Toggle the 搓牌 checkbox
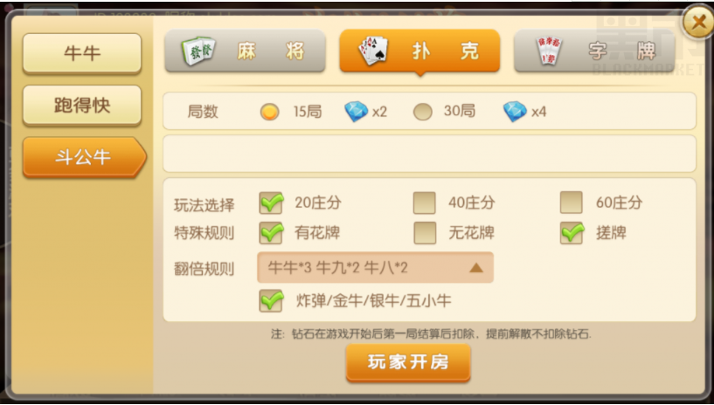This screenshot has width=714, height=405. pyautogui.click(x=572, y=233)
